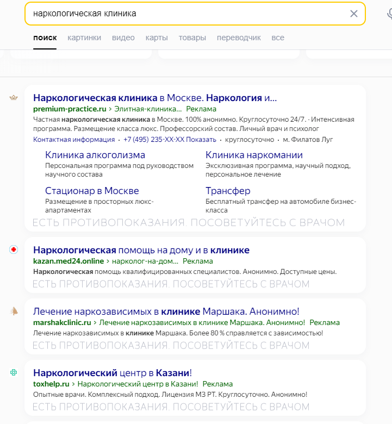Open the Трансфер sitelink
Image resolution: width=392 pixels, height=424 pixels.
pos(228,191)
